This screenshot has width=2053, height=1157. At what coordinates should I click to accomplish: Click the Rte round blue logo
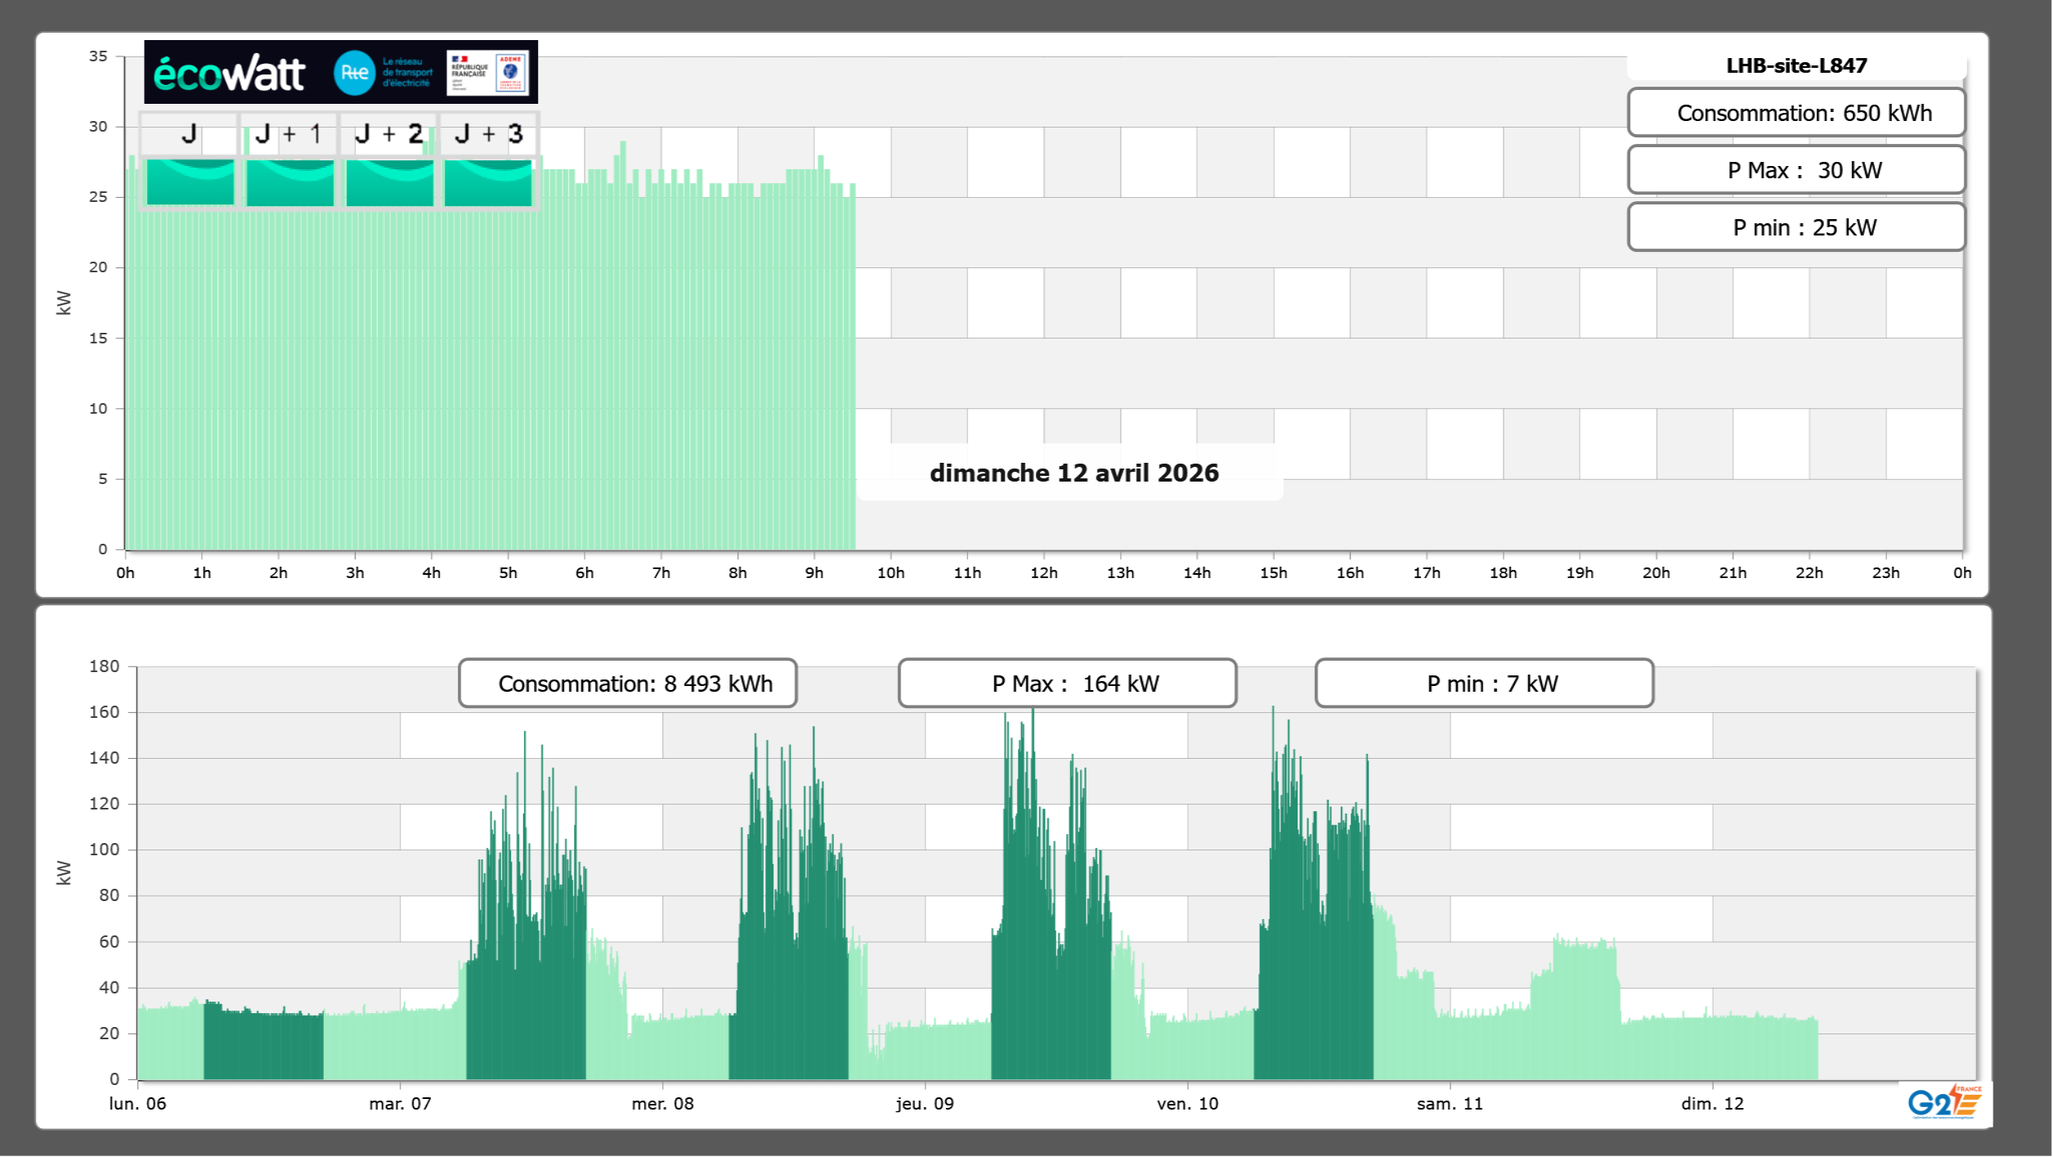coord(354,73)
